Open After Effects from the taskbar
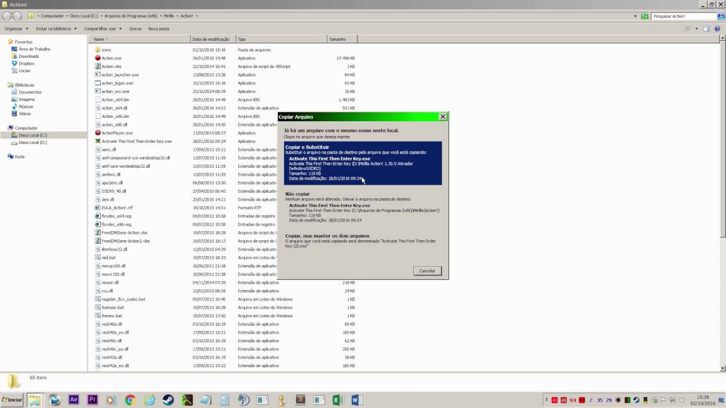726x408 pixels. (x=73, y=399)
